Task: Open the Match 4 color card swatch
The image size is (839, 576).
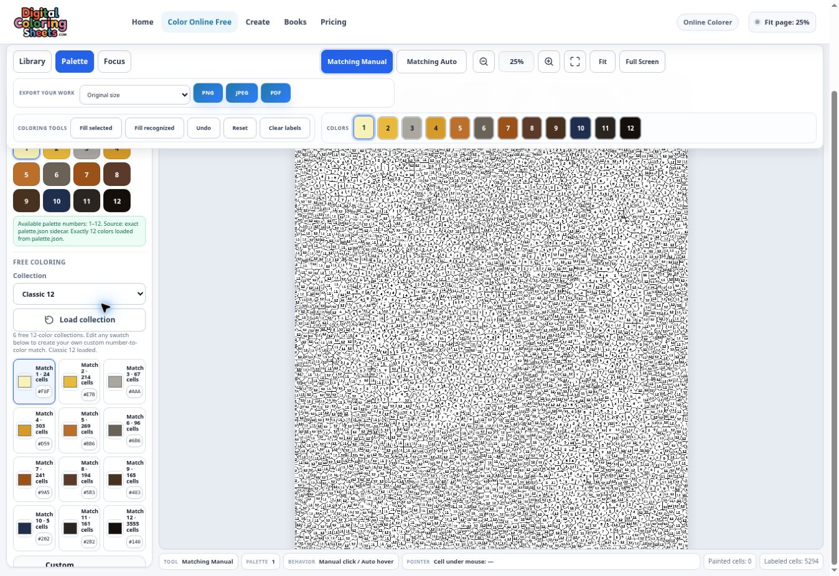Action: [x=24, y=430]
